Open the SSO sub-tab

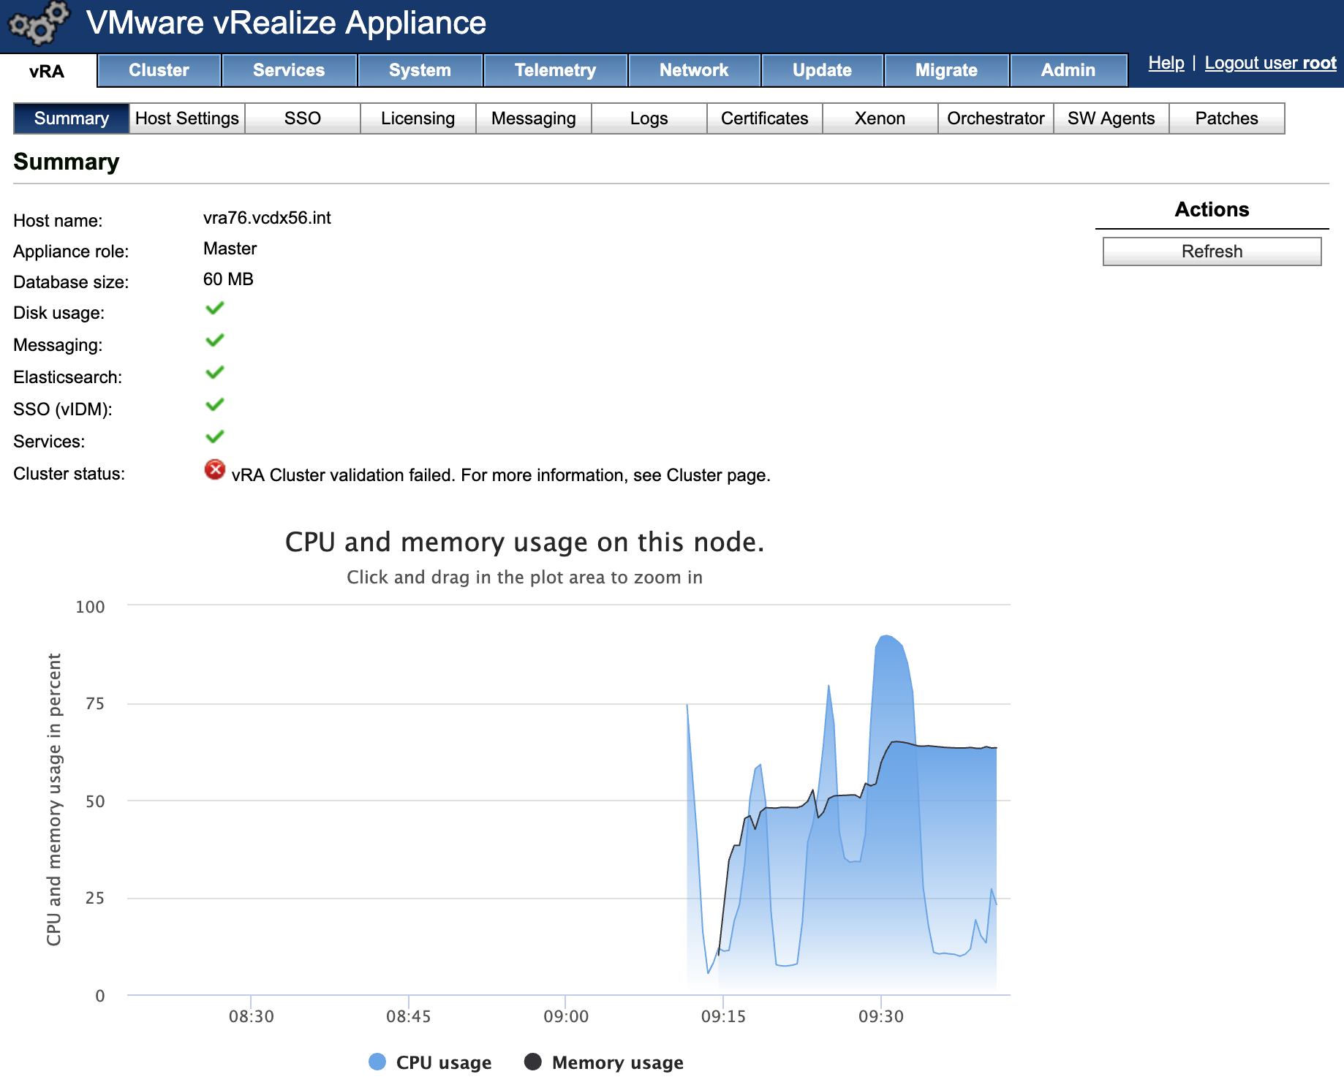click(x=303, y=118)
